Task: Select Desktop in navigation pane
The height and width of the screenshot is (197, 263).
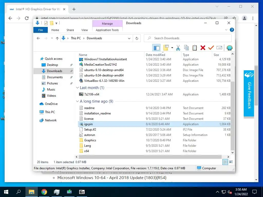Action: point(52,65)
